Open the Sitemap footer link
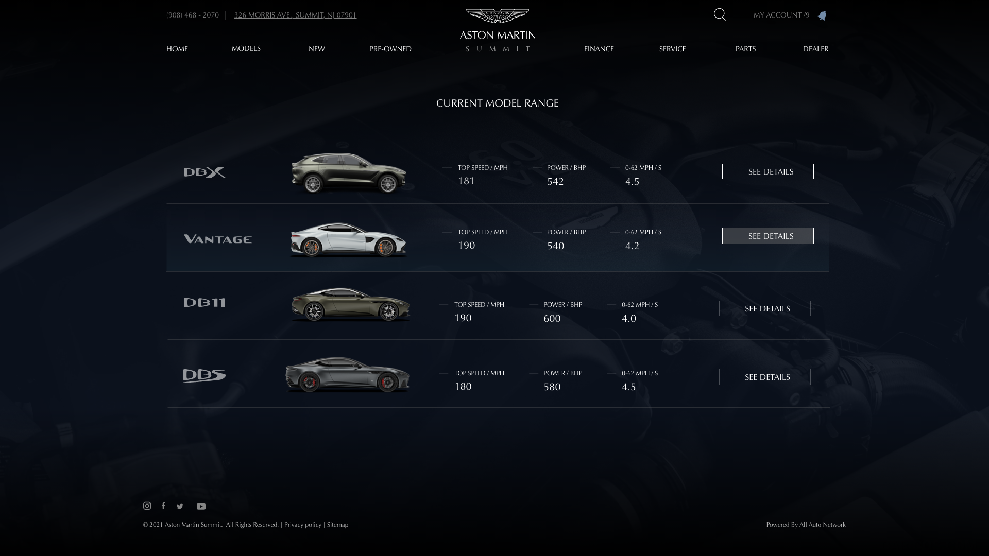Viewport: 989px width, 556px height. click(337, 525)
